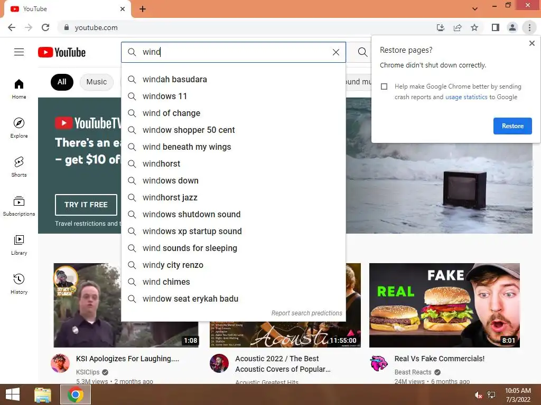Choose suggestion wind of change
Image resolution: width=541 pixels, height=405 pixels.
(x=233, y=113)
